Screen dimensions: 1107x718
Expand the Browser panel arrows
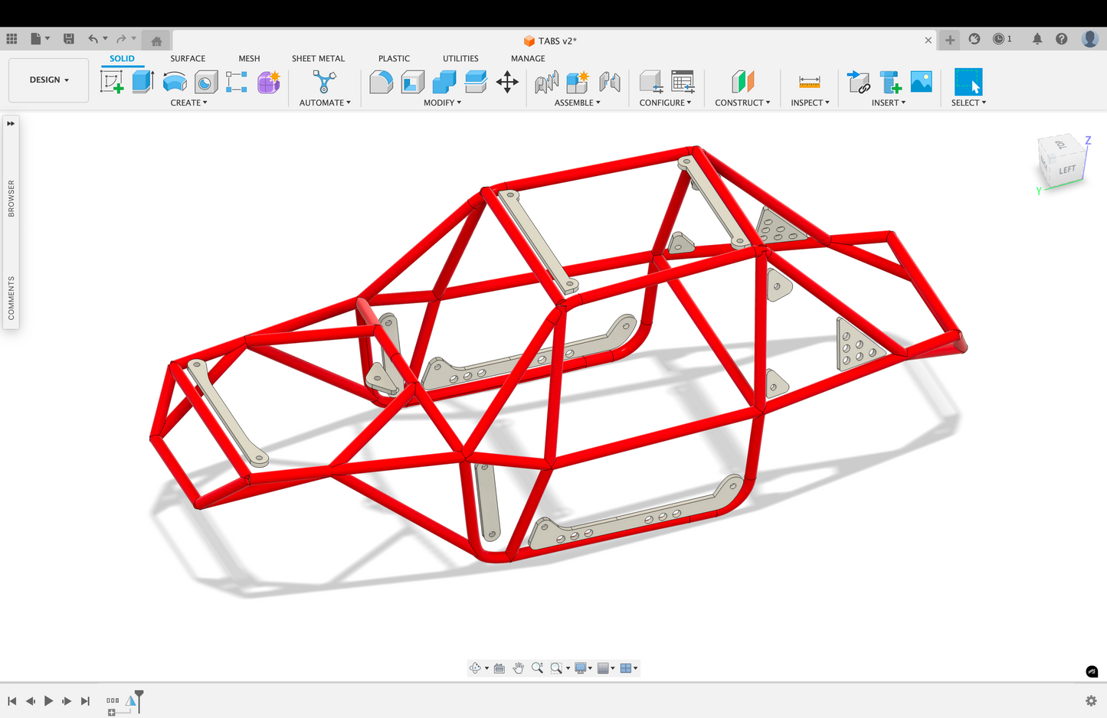(x=11, y=123)
